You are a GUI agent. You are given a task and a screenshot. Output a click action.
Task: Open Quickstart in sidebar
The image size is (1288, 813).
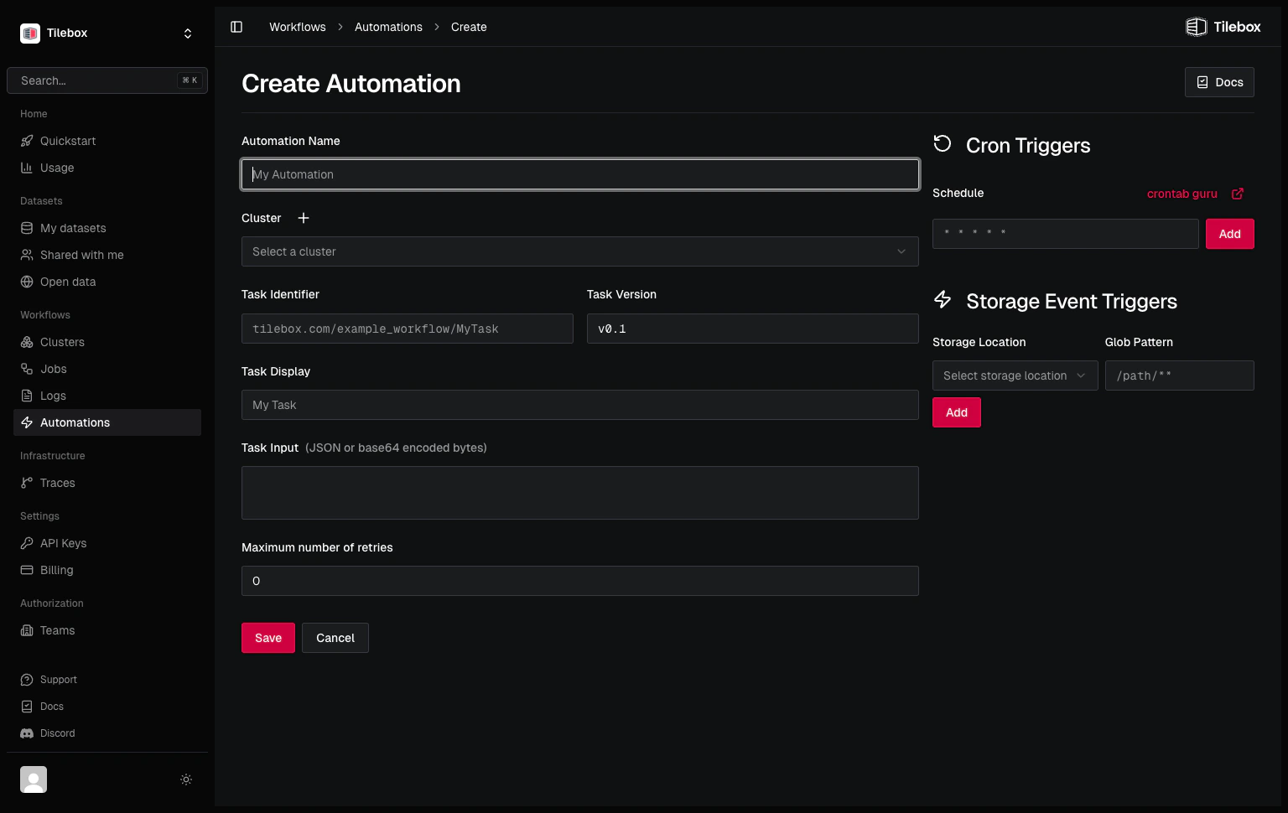tap(107, 141)
